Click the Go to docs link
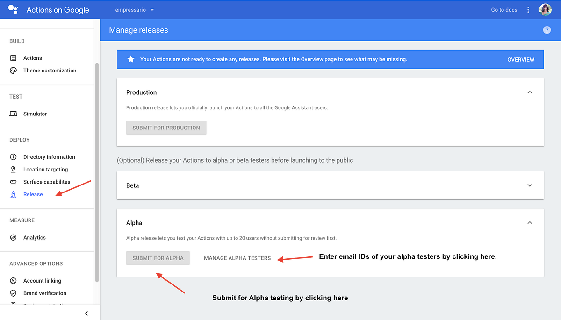The width and height of the screenshot is (561, 320). tap(504, 10)
